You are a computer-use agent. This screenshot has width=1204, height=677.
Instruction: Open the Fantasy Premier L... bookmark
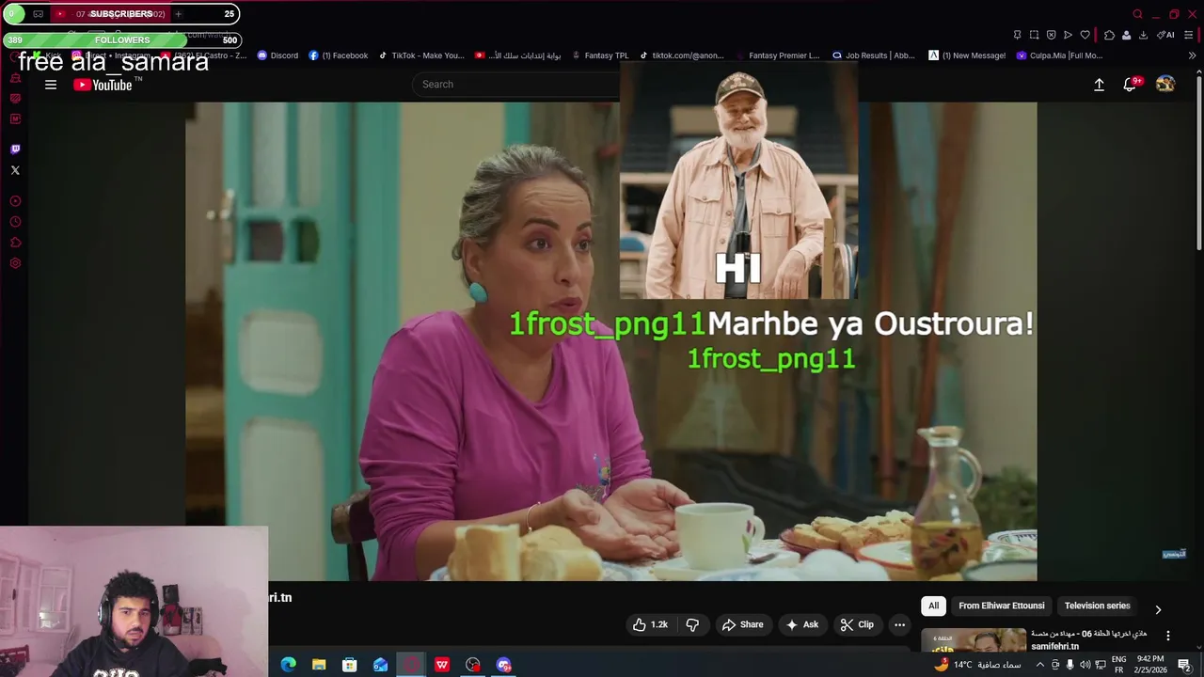pyautogui.click(x=777, y=55)
